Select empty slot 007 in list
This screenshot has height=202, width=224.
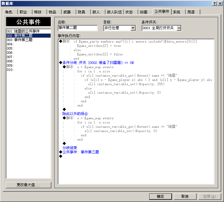29,57
